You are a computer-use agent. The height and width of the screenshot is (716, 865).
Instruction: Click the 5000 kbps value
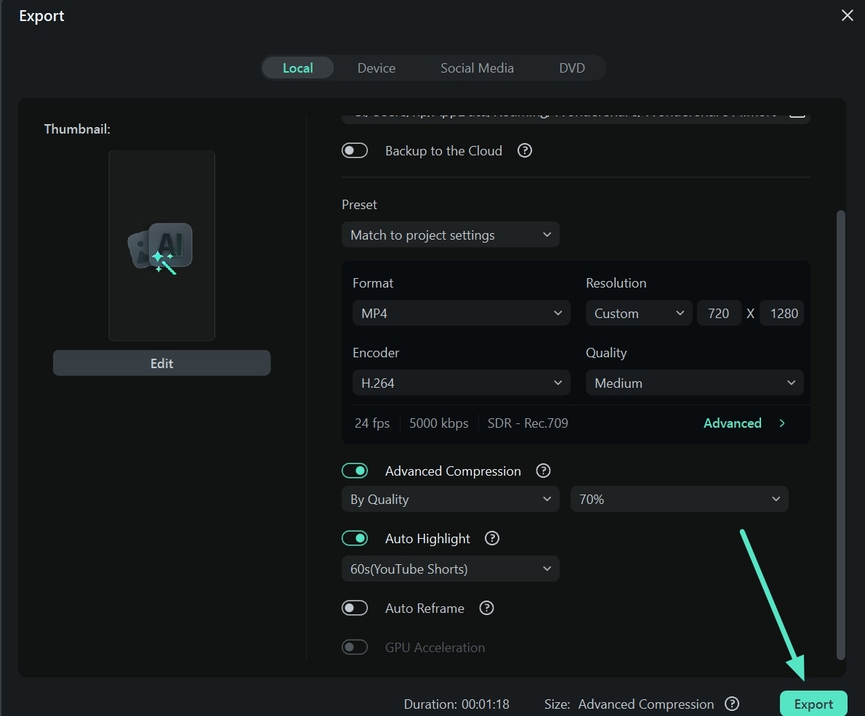click(x=438, y=423)
